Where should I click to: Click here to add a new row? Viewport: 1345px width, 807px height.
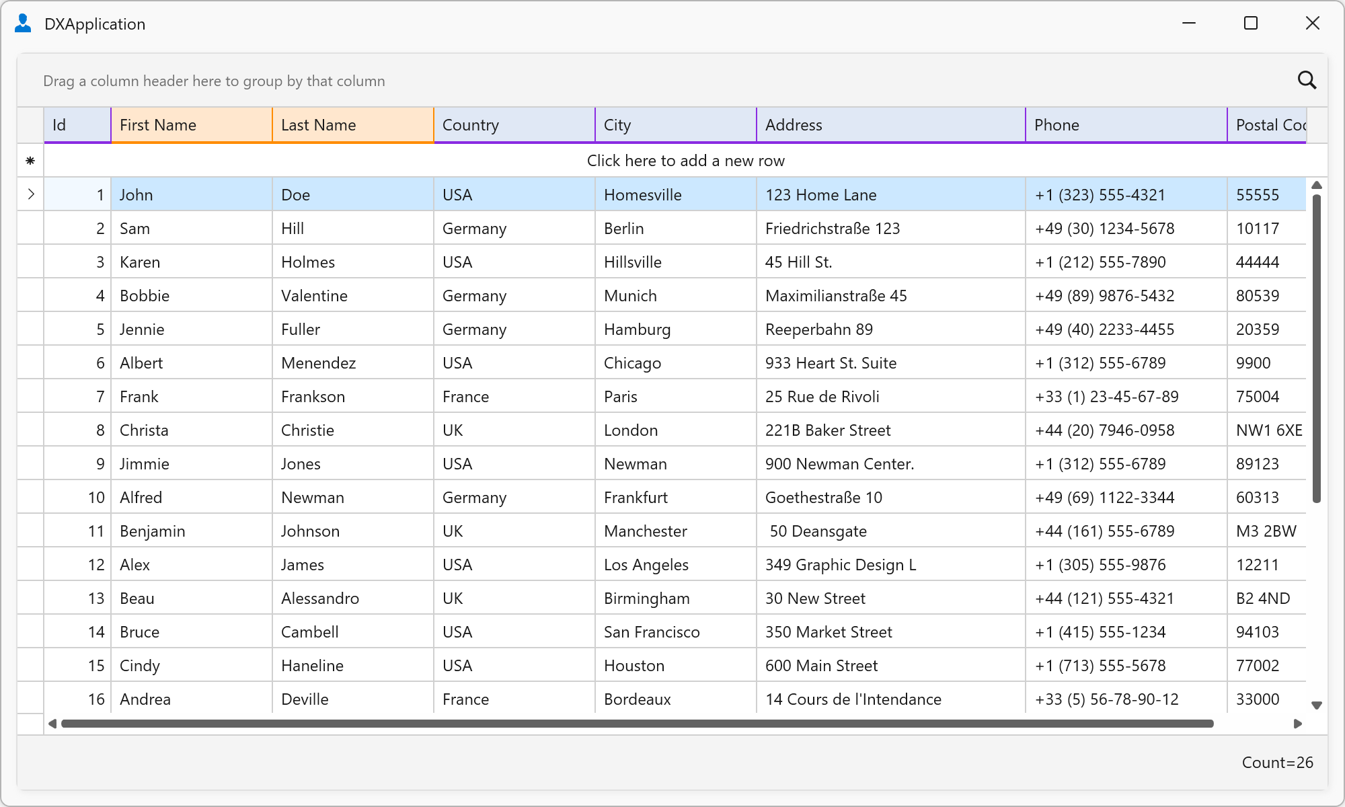[x=686, y=161]
